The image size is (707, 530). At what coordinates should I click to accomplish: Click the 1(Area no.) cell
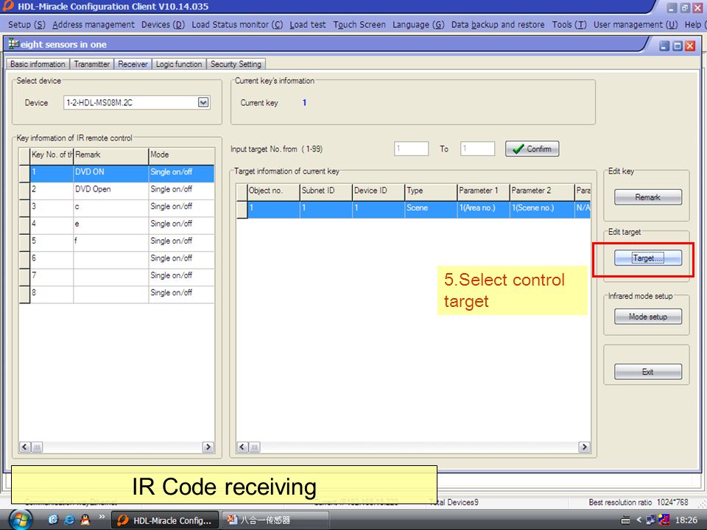point(483,208)
